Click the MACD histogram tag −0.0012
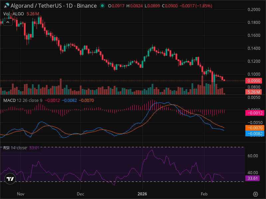 (x=255, y=113)
